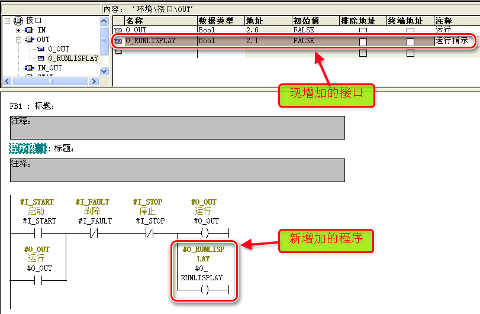Click the 排除地址 column header

coord(363,21)
